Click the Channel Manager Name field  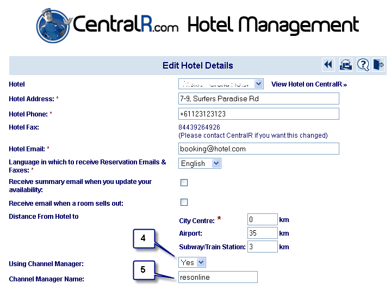click(x=218, y=277)
